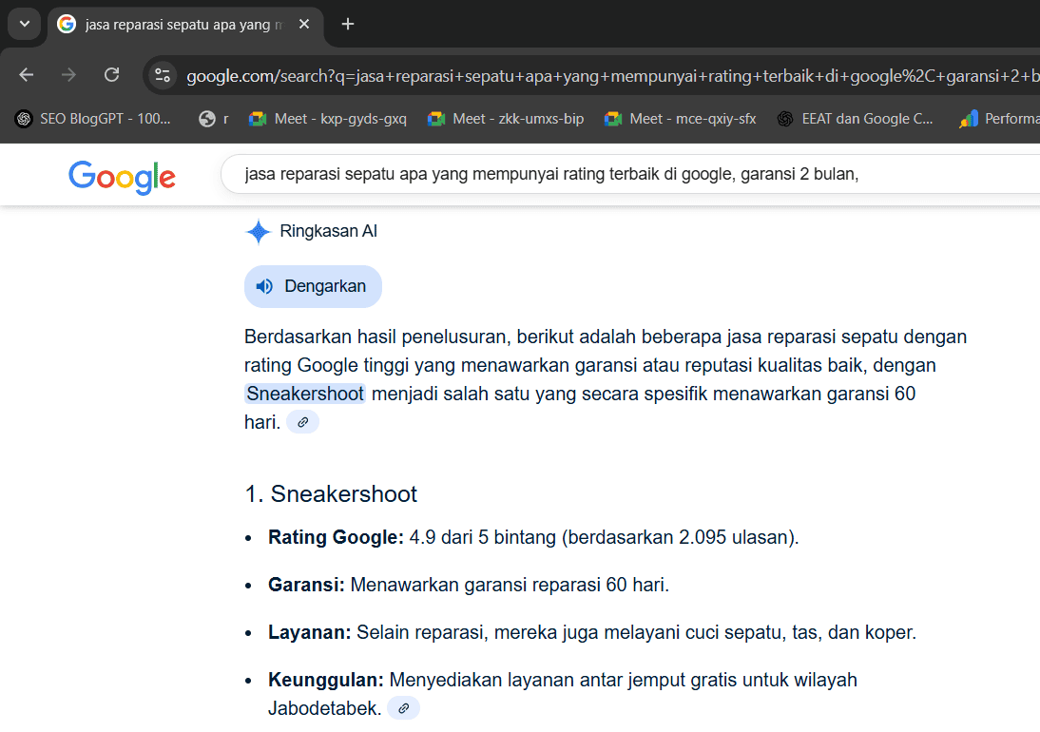This screenshot has width=1040, height=732.
Task: Expand the tab search dropdown arrow
Action: pos(24,24)
